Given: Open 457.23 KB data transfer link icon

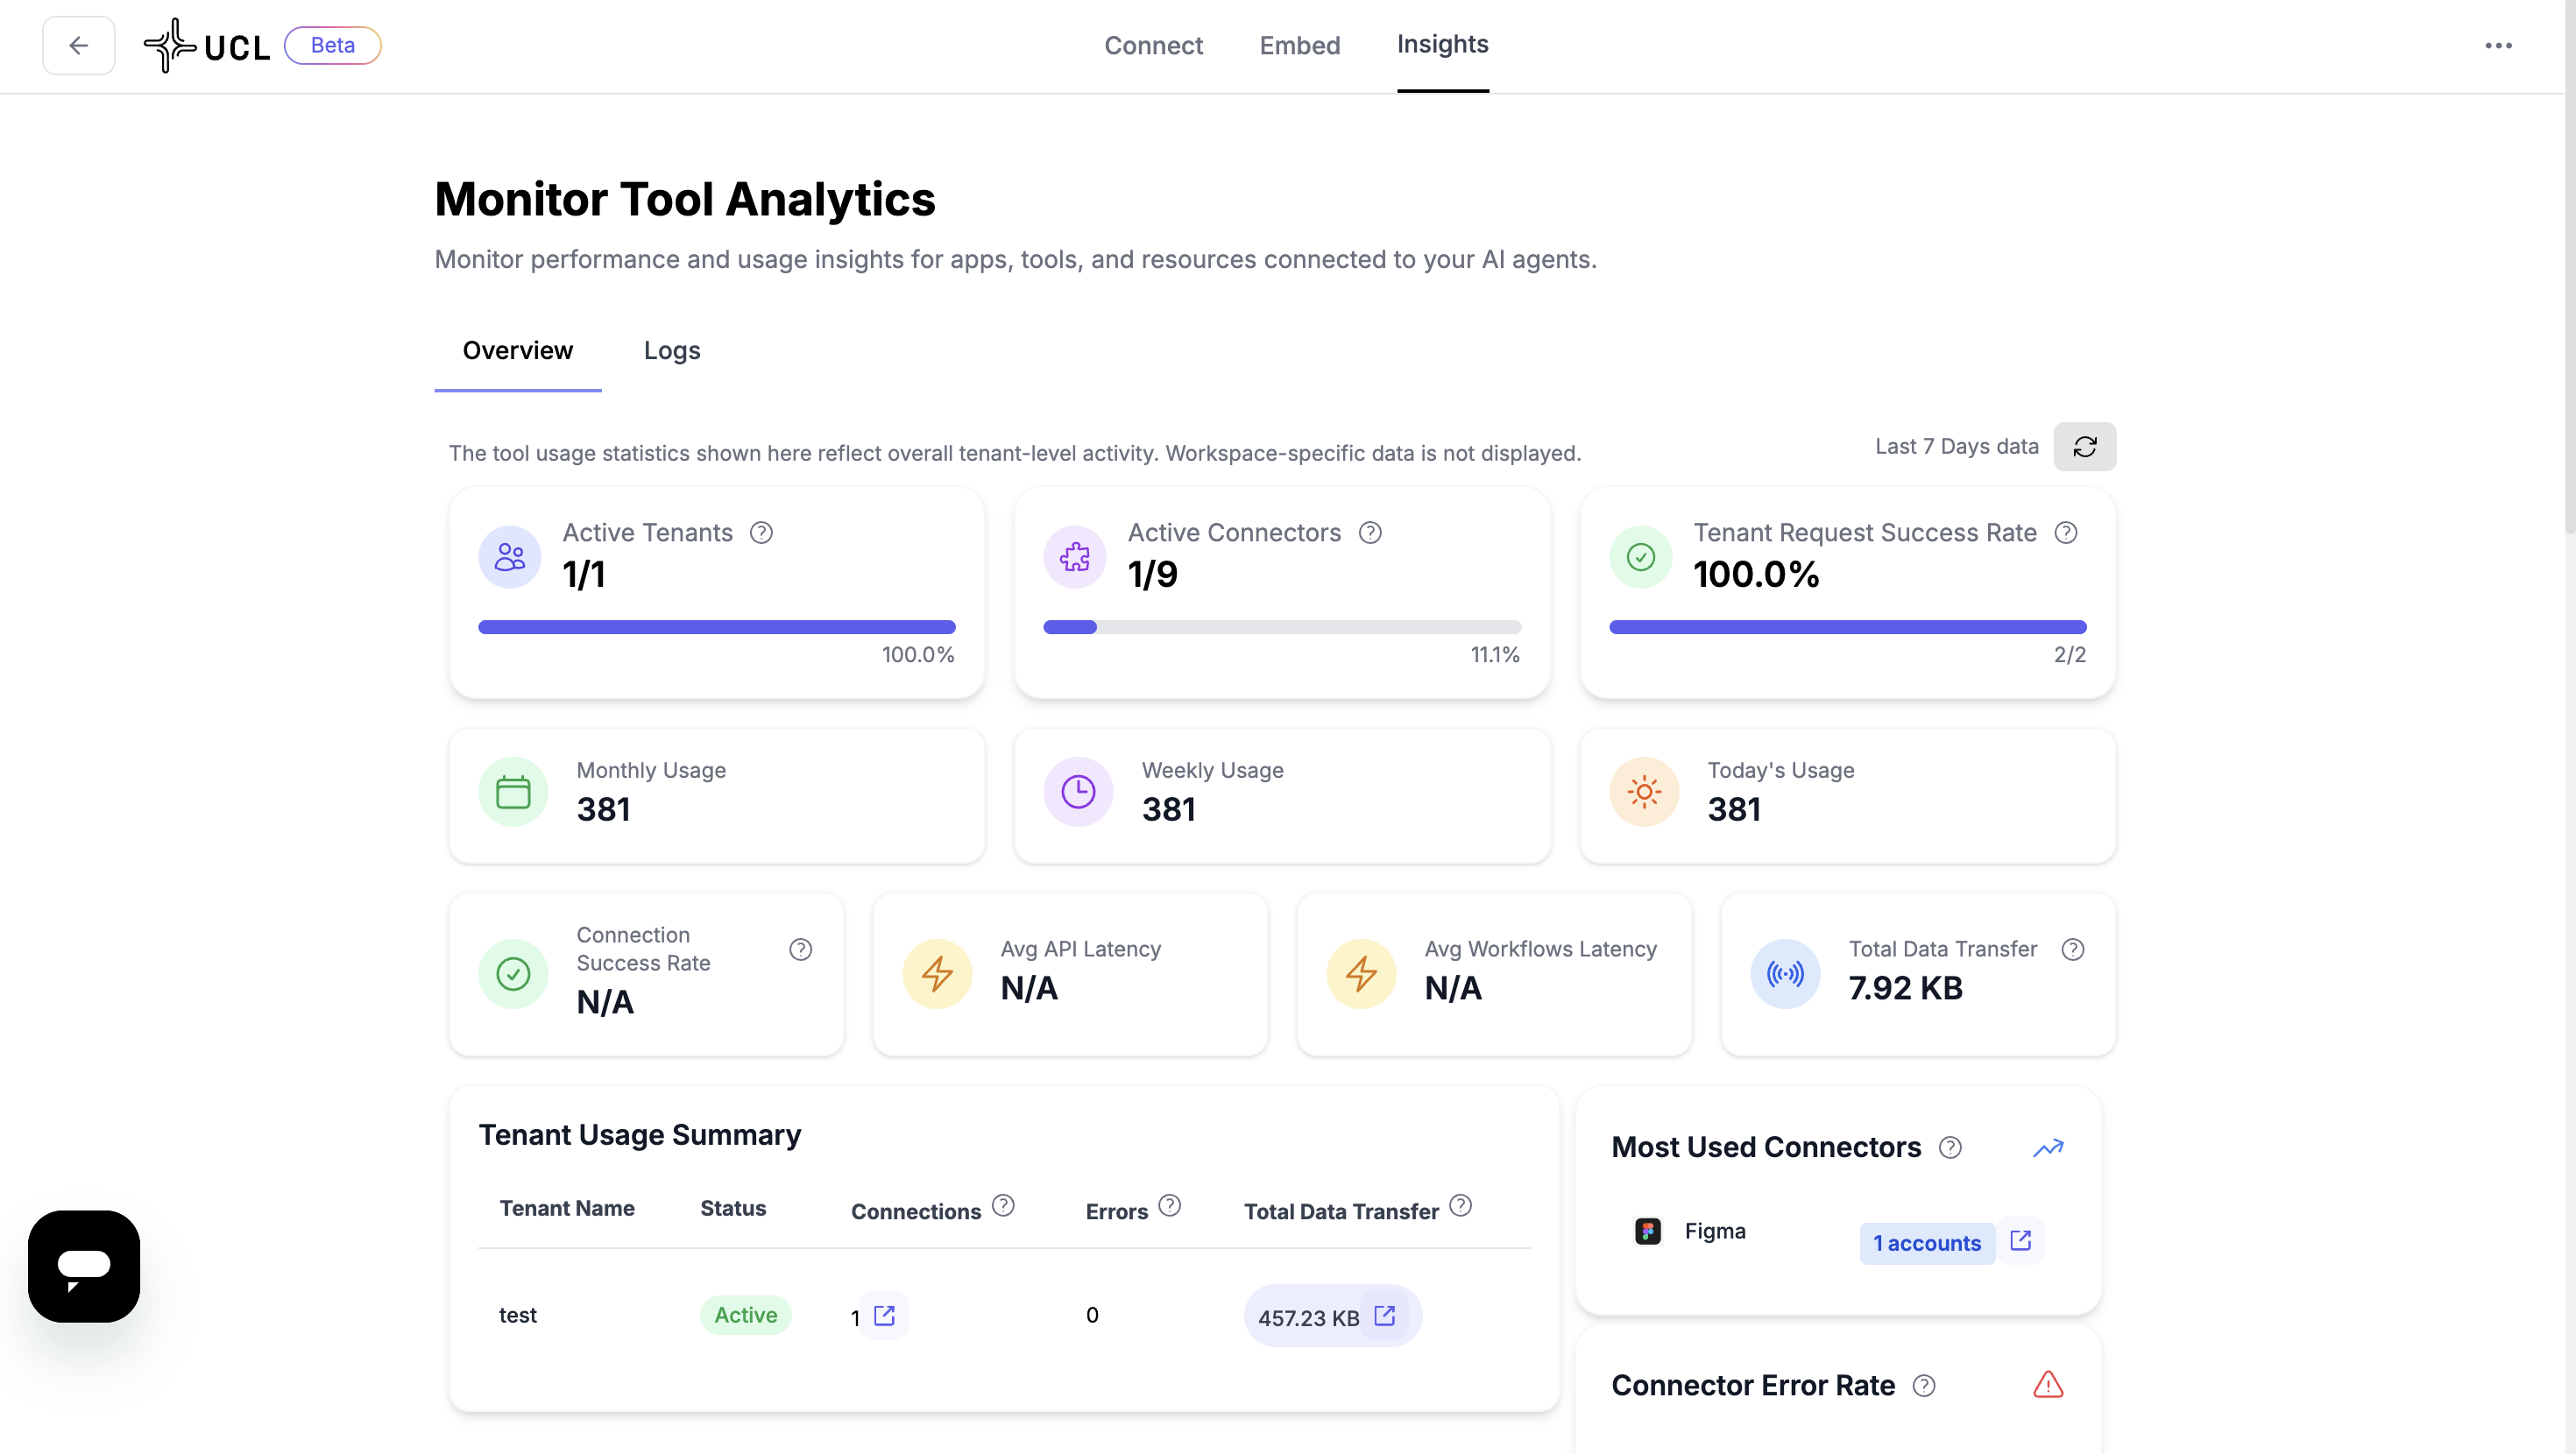Looking at the screenshot, I should click(x=1385, y=1315).
